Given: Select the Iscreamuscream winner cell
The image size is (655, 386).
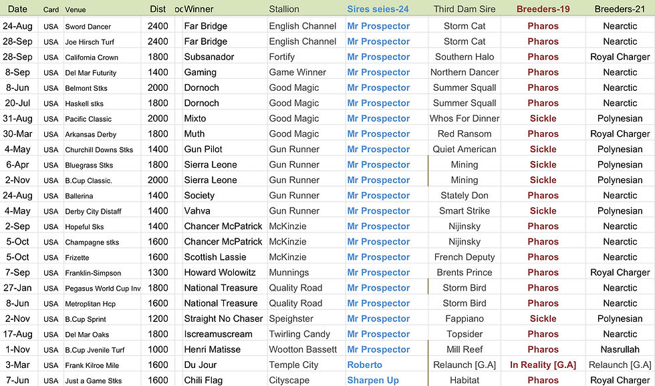Looking at the screenshot, I should click(x=218, y=334).
